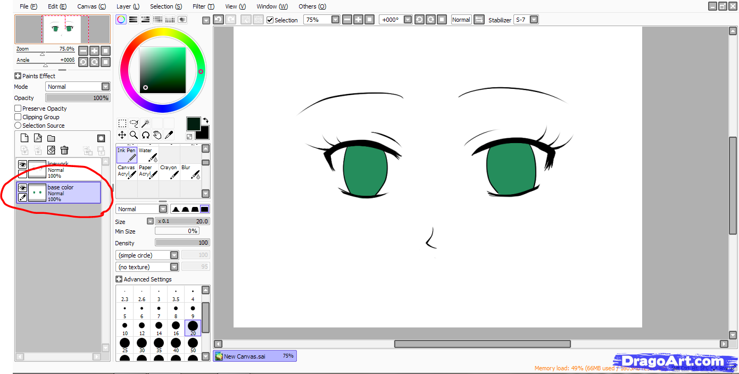Screen dimensions: 739x374
Task: Select the hand pan tool
Action: (157, 135)
